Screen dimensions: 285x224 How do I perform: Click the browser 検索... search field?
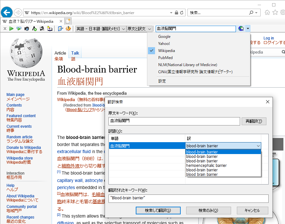point(218,13)
